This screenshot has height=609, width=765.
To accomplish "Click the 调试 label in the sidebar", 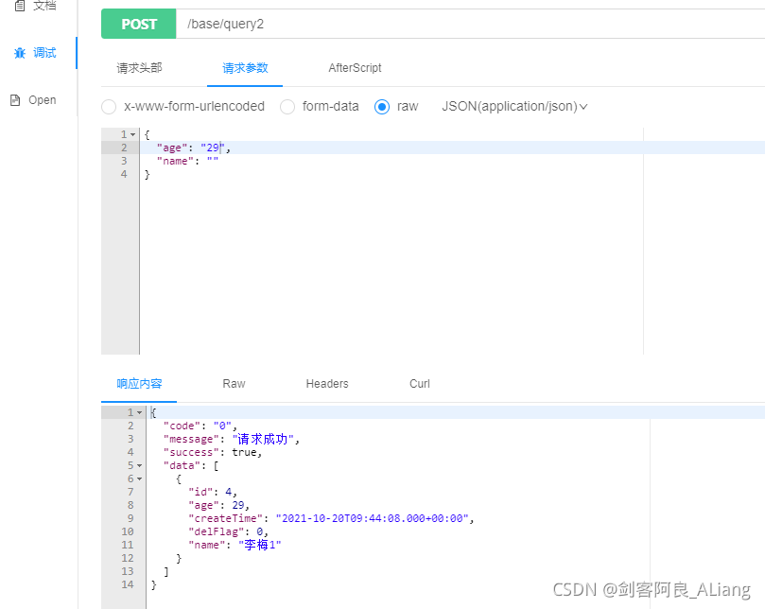I will pyautogui.click(x=44, y=53).
